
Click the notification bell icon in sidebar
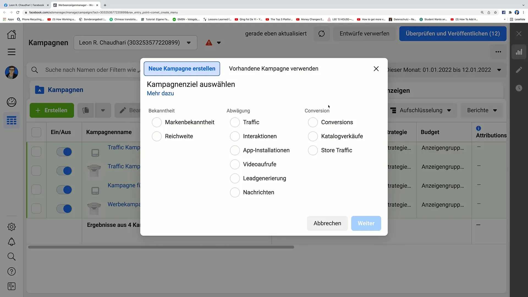point(12,241)
